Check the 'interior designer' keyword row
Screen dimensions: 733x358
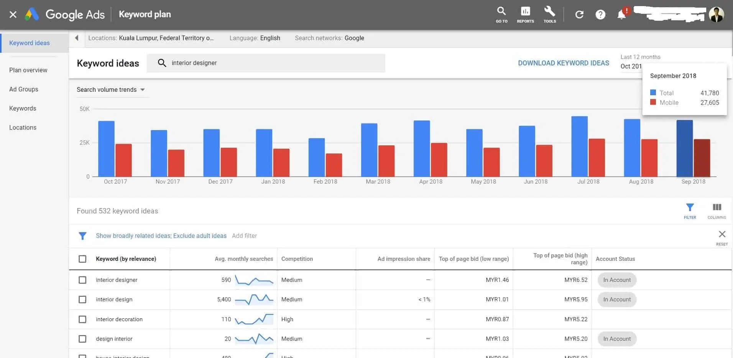point(82,280)
